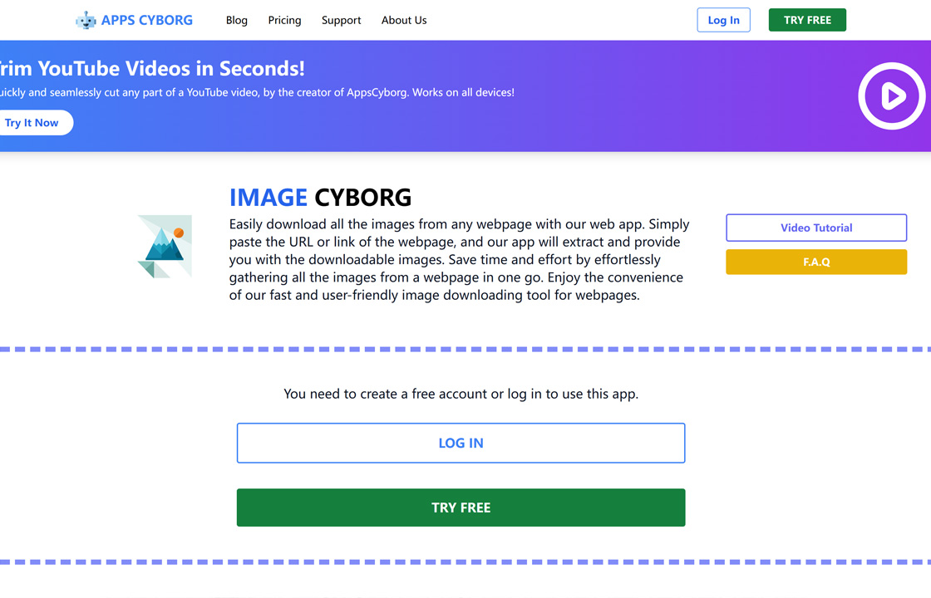Open the Video Tutorial
Image resolution: width=931 pixels, height=598 pixels.
(x=815, y=228)
